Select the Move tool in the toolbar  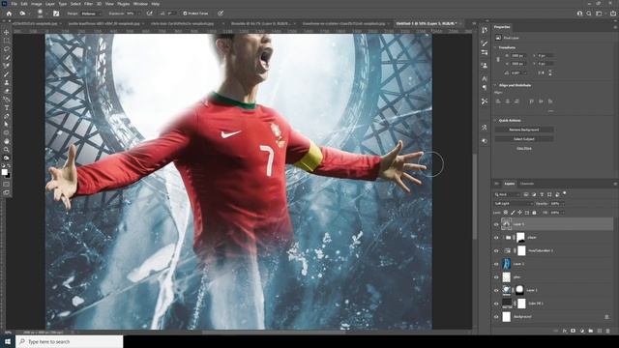click(7, 32)
